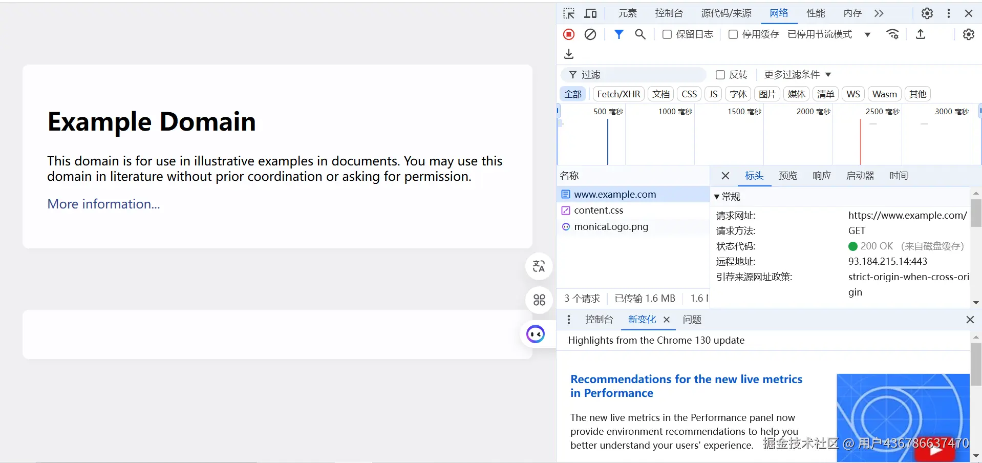
Task: Open the 性能 panel
Action: [x=816, y=13]
